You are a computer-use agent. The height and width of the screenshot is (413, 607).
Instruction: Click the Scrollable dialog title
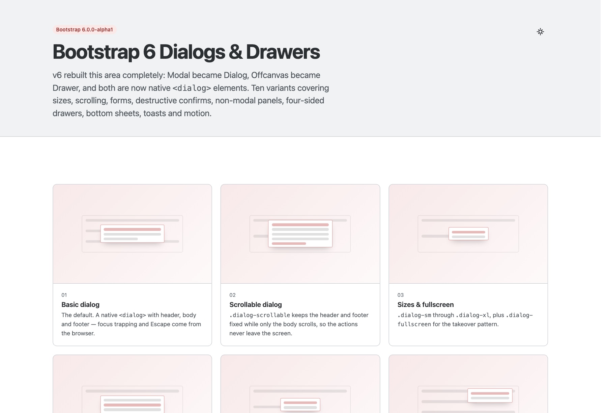pyautogui.click(x=256, y=305)
